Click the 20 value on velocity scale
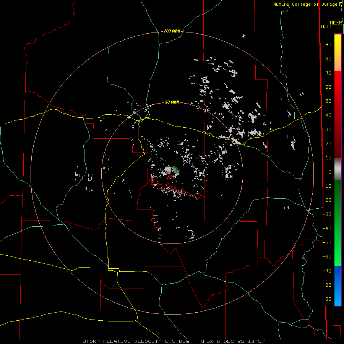344x344 pixels. tap(328, 144)
